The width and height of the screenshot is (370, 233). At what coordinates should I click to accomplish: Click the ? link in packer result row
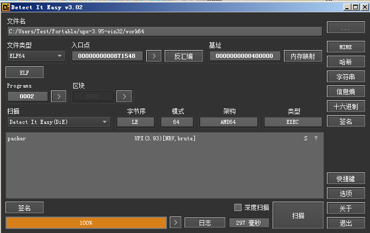(316, 138)
